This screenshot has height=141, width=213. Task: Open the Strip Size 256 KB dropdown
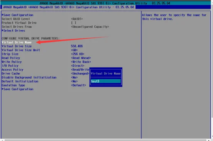click(x=78, y=54)
